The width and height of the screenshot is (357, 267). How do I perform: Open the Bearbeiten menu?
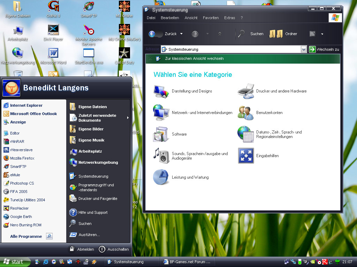(170, 18)
